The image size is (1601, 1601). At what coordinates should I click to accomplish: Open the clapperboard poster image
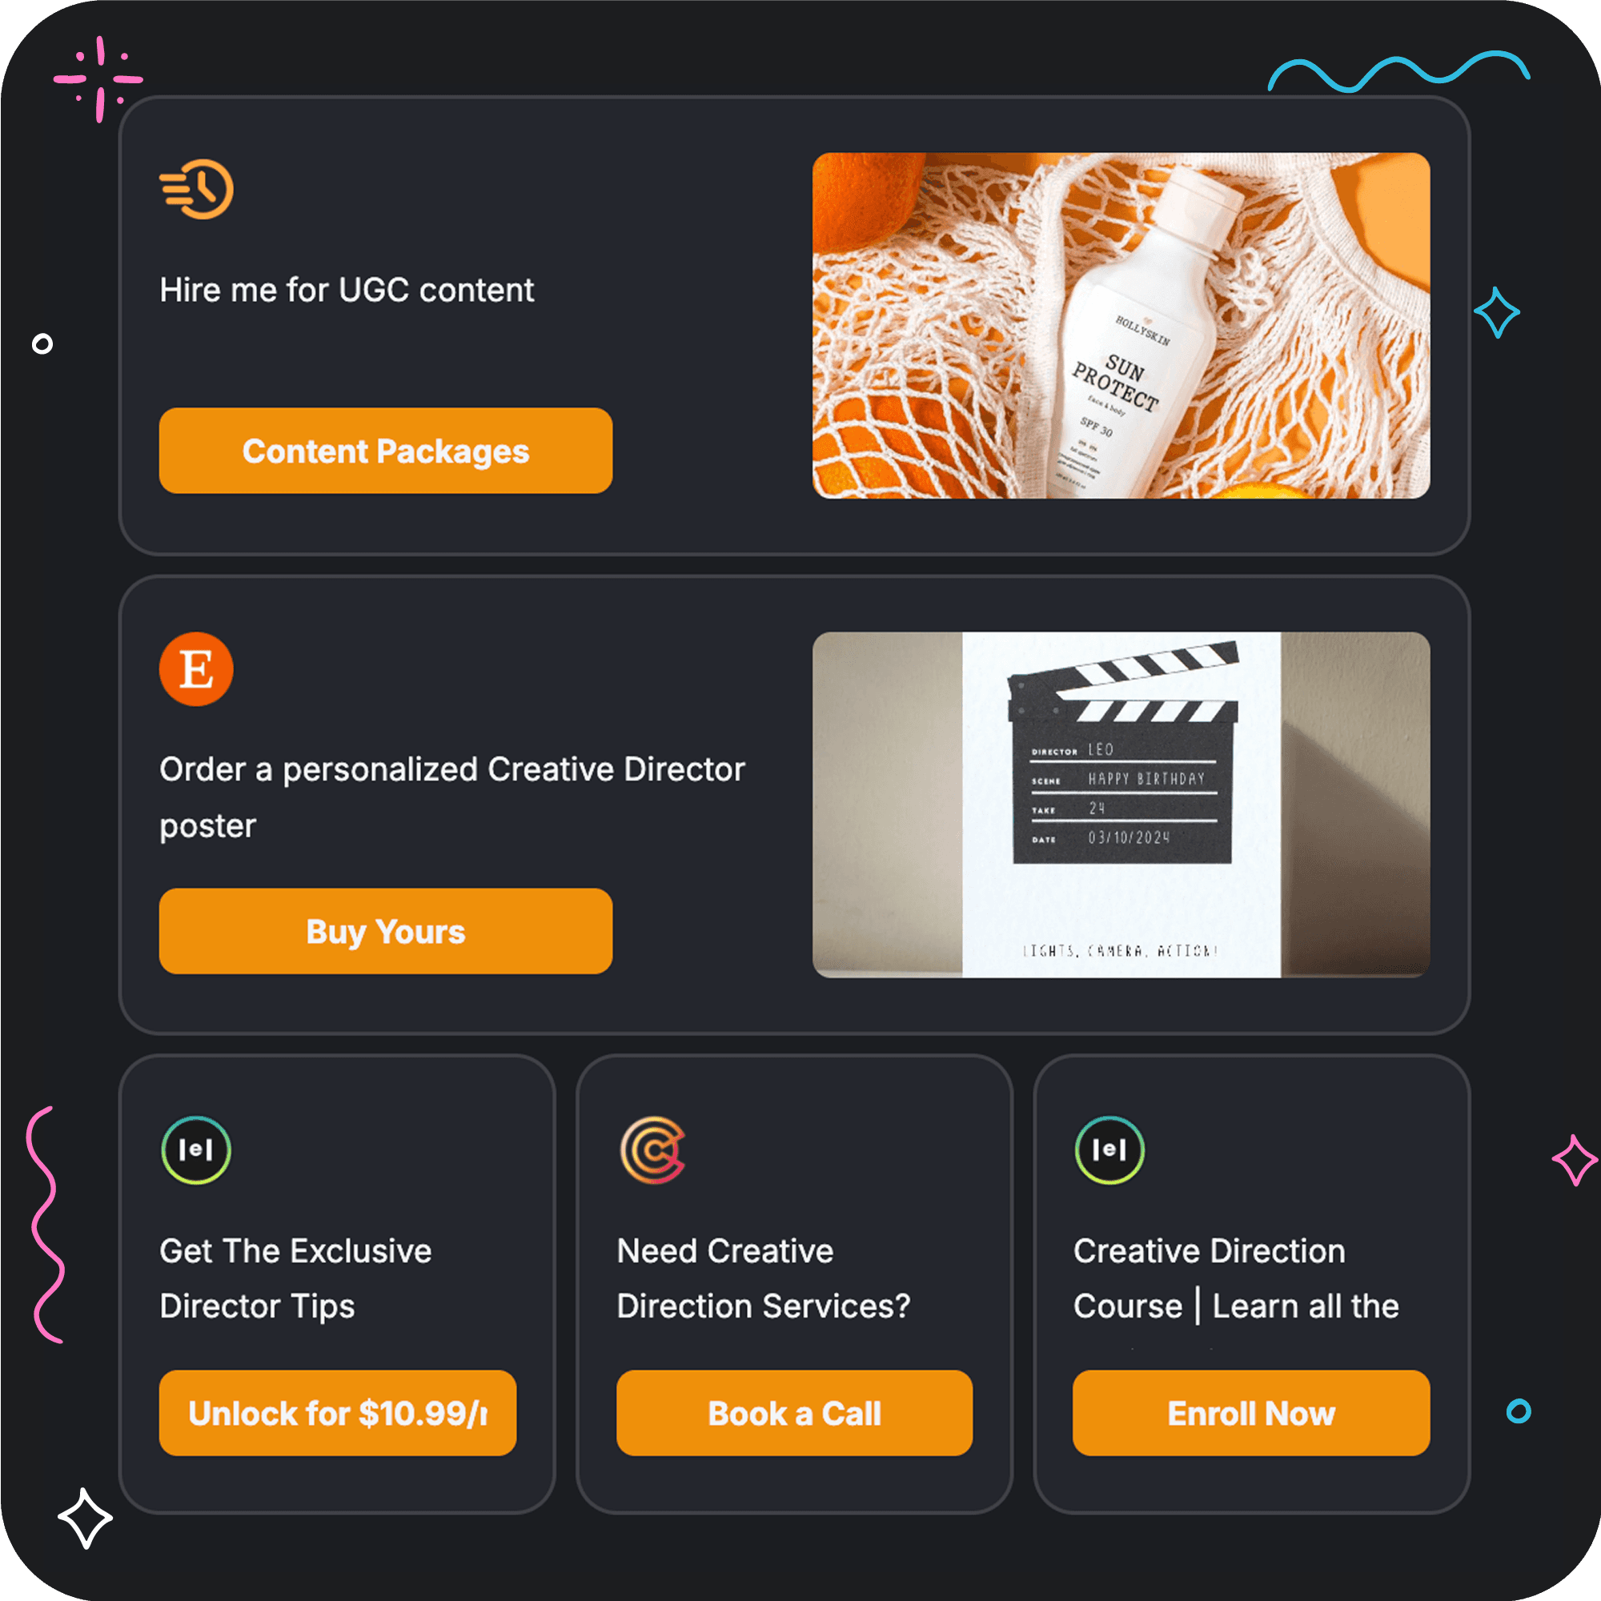tap(1122, 805)
